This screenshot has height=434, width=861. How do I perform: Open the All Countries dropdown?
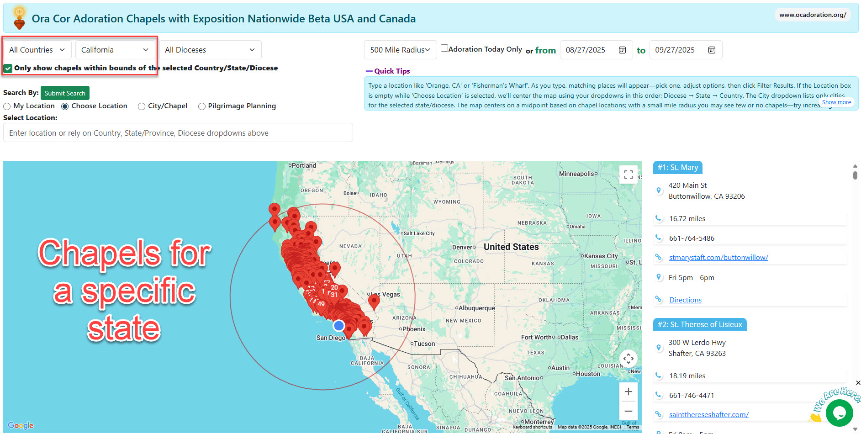pyautogui.click(x=37, y=50)
